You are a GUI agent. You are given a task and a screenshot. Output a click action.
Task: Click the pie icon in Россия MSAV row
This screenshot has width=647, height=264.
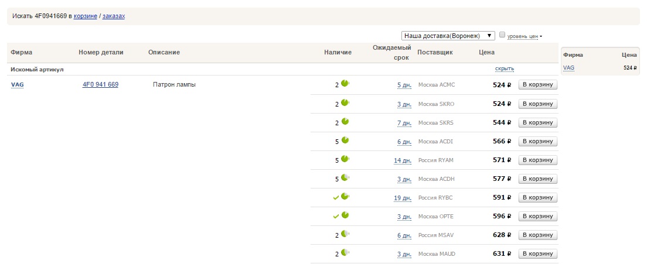click(x=345, y=234)
